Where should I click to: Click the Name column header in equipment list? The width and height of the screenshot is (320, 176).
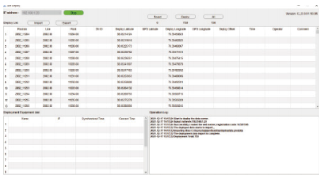(25, 119)
